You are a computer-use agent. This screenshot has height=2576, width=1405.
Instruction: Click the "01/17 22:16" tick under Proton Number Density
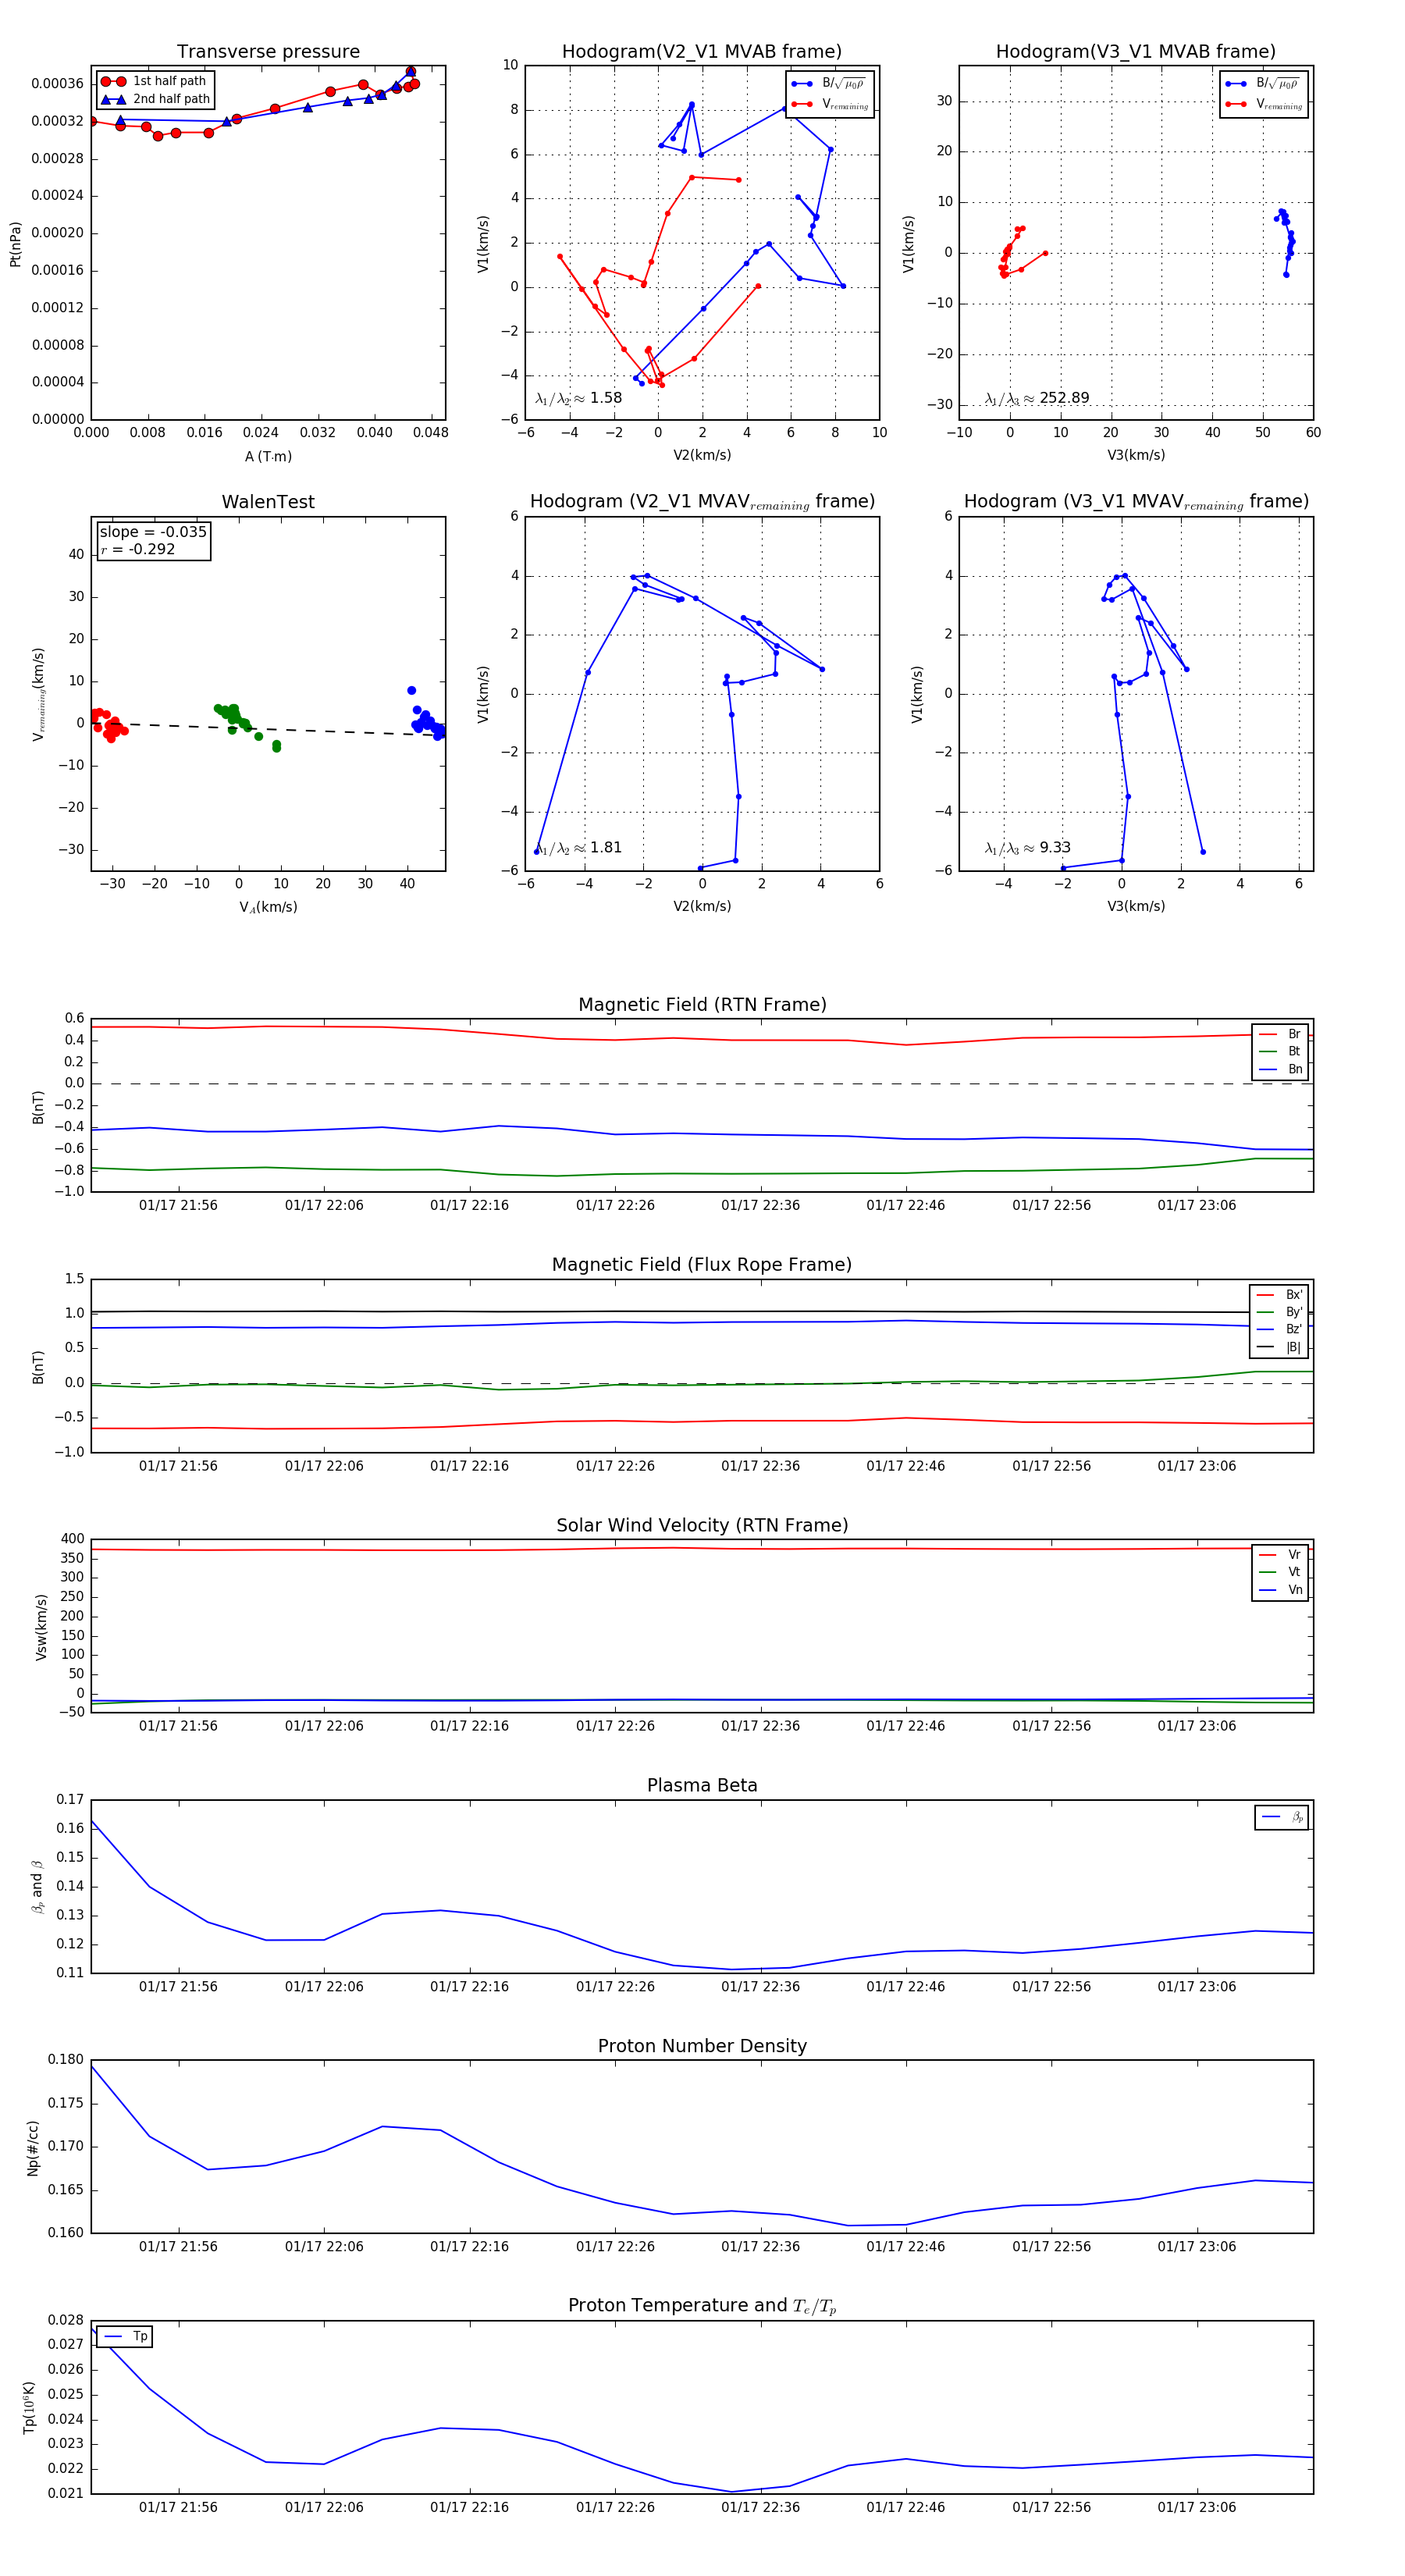click(x=469, y=2247)
